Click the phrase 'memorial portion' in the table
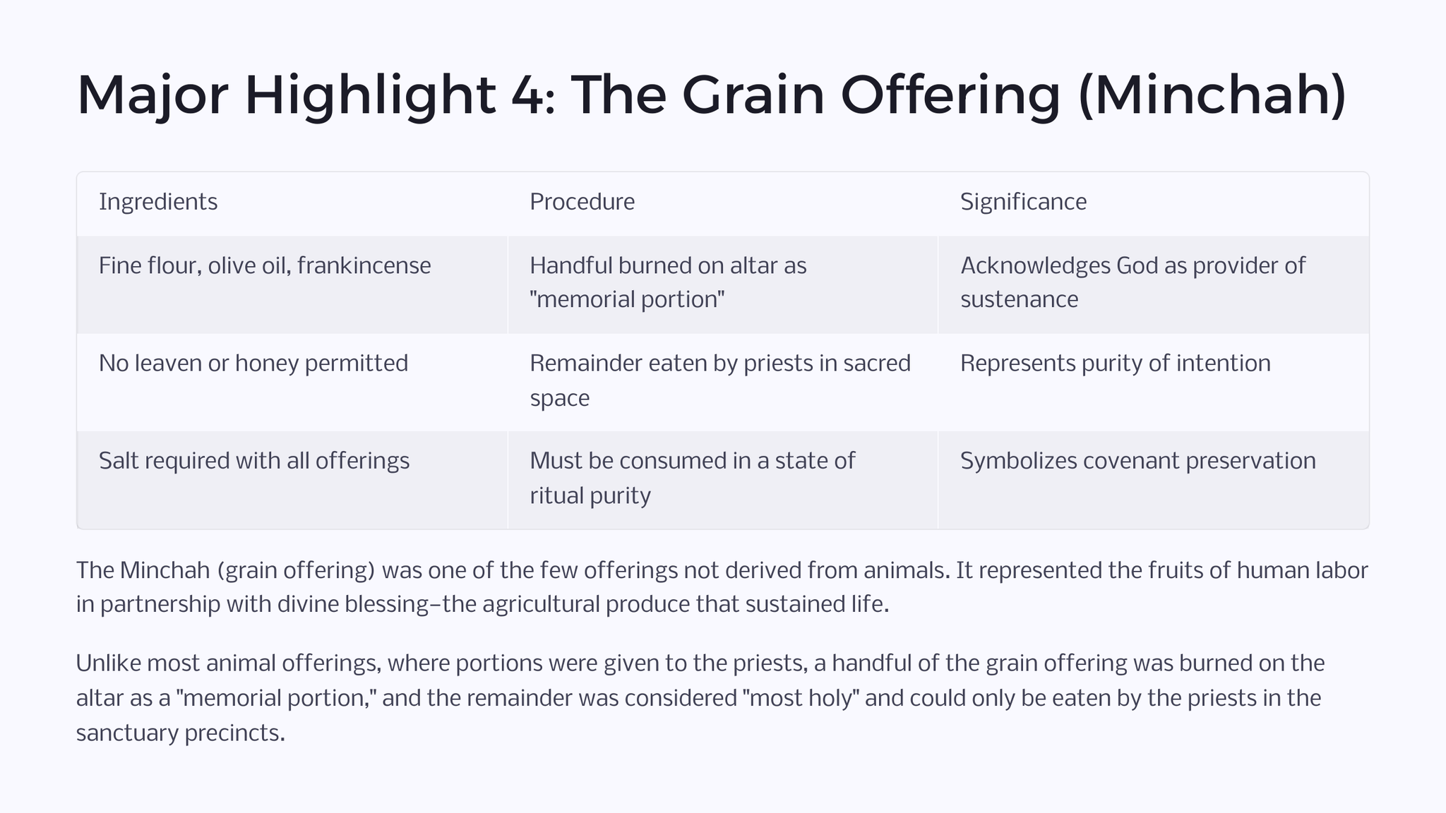This screenshot has width=1446, height=813. [627, 300]
